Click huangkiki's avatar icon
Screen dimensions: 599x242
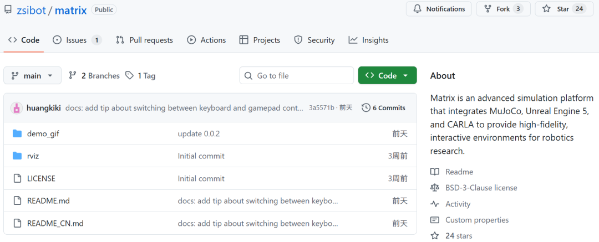pos(16,108)
